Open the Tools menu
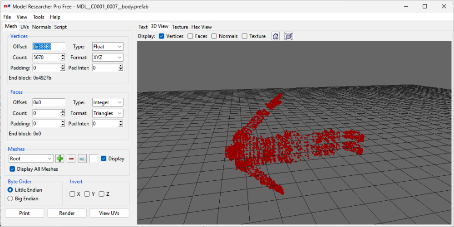This screenshot has height=227, width=454. coord(39,17)
